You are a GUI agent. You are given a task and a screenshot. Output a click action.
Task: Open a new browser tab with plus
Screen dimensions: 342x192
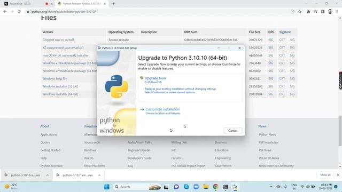113,4
